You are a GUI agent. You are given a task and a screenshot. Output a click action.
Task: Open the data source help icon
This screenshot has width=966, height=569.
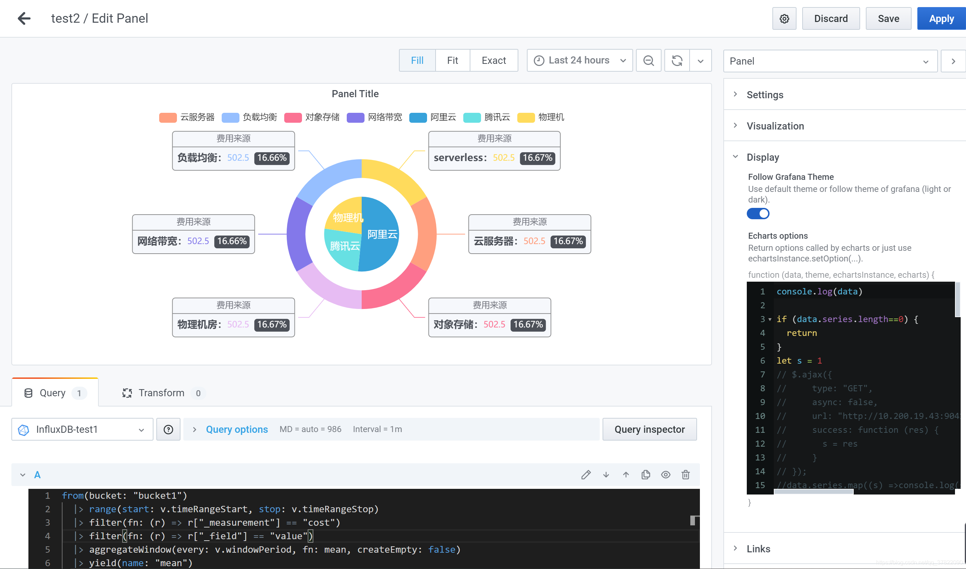(168, 430)
